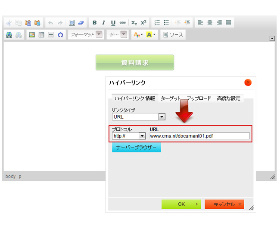Screen dimensions: 280x235
Task: Apply superscript formatting
Action: pos(143,23)
